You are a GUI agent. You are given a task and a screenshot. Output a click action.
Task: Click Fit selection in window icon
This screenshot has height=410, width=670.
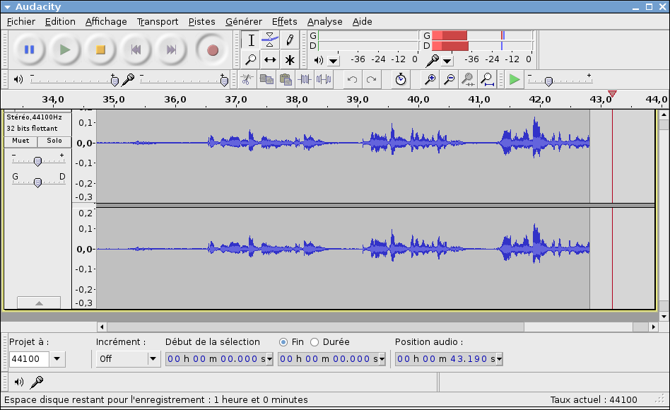469,79
